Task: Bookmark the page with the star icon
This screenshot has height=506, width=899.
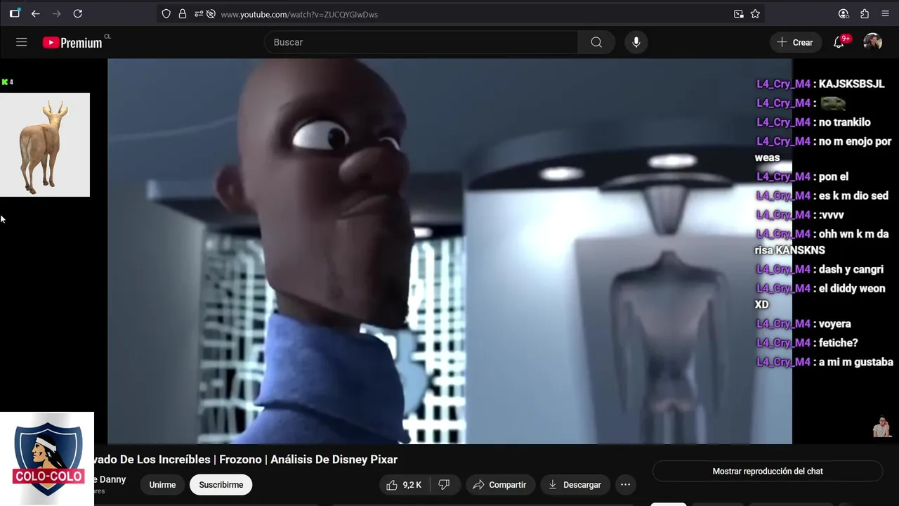Action: click(755, 14)
